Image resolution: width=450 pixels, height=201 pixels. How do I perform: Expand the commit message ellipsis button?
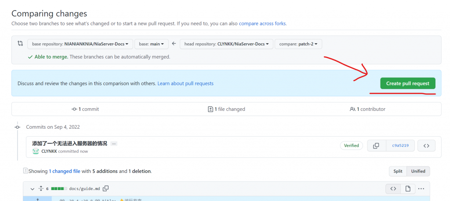(x=114, y=144)
